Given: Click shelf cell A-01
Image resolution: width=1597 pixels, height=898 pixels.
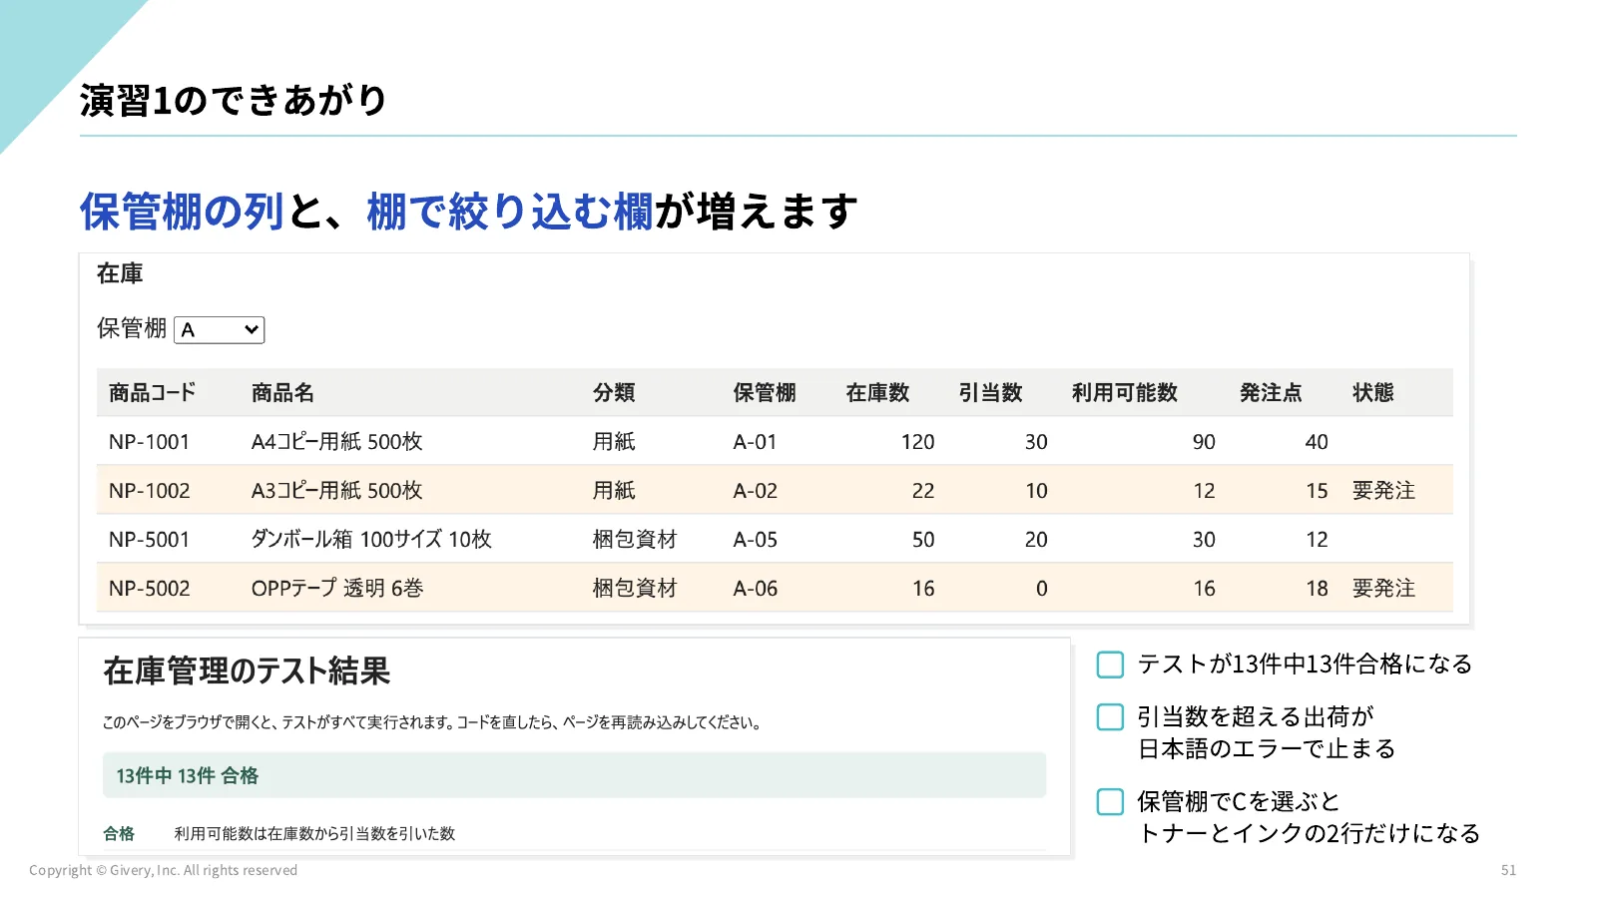Looking at the screenshot, I should pyautogui.click(x=755, y=442).
